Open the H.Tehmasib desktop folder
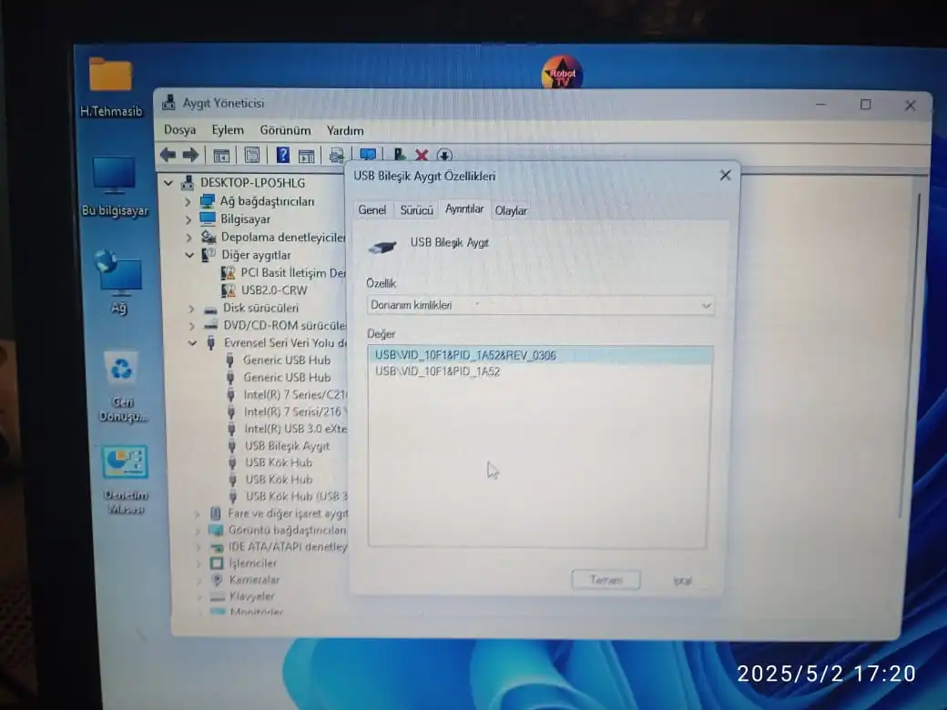The image size is (947, 710). point(110,86)
